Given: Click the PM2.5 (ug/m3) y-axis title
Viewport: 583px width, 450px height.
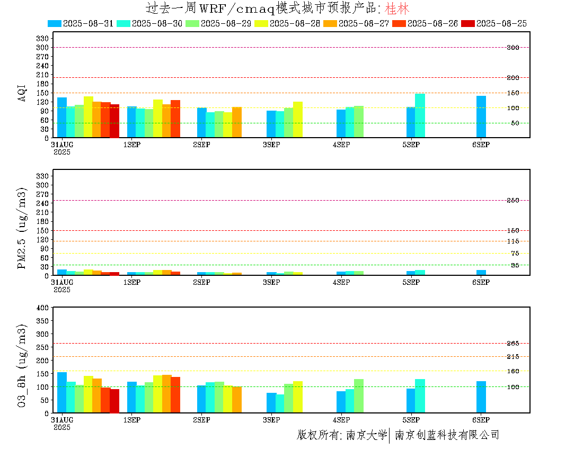Looking at the screenshot, I should [22, 228].
